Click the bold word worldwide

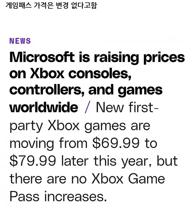pyautogui.click(x=44, y=107)
